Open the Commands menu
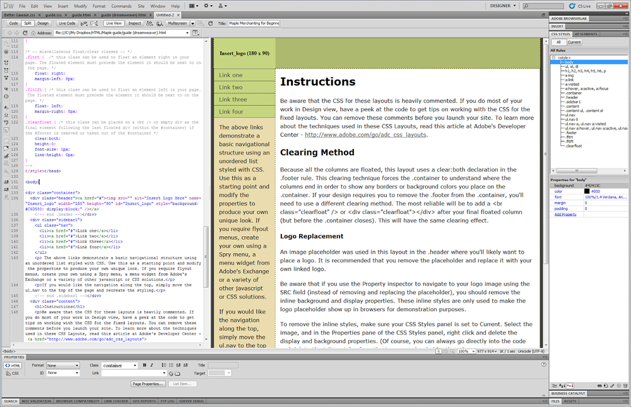The height and width of the screenshot is (407, 631). [121, 6]
